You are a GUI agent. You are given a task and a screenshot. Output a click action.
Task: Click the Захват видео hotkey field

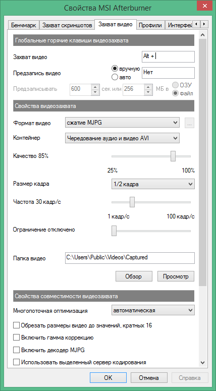click(x=168, y=57)
